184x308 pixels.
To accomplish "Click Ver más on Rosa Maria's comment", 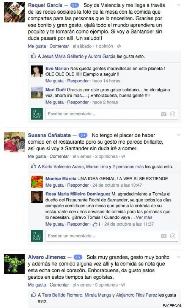I will point(144,217).
